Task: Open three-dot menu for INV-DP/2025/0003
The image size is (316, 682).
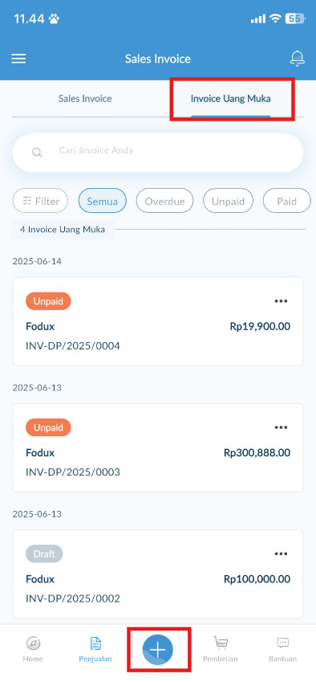Action: pyautogui.click(x=281, y=427)
